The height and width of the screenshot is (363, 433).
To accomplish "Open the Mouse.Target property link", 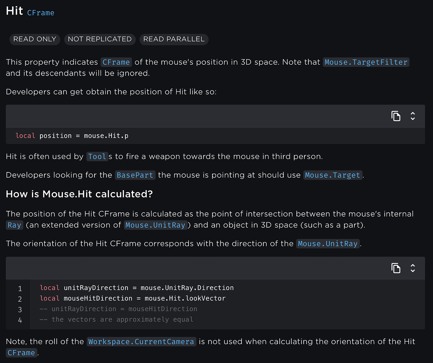I will [333, 175].
